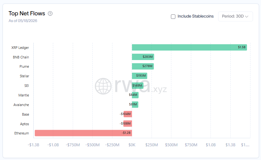Click the XRP Ledger $1.5B bar
The width and height of the screenshot is (261, 160).
click(189, 47)
